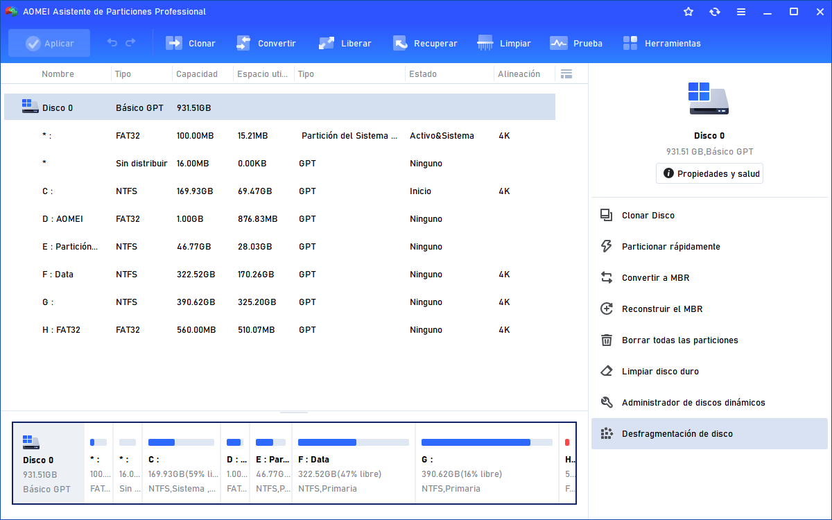
Task: Click the 931.51GB capacity cell
Action: pos(193,108)
